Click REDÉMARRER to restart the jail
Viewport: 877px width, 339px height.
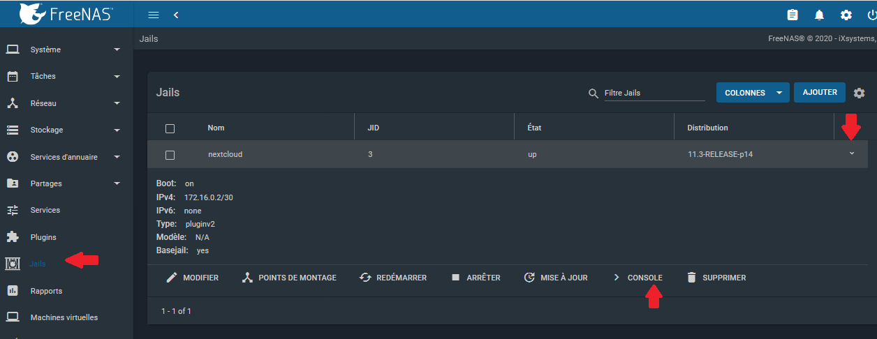tap(393, 278)
